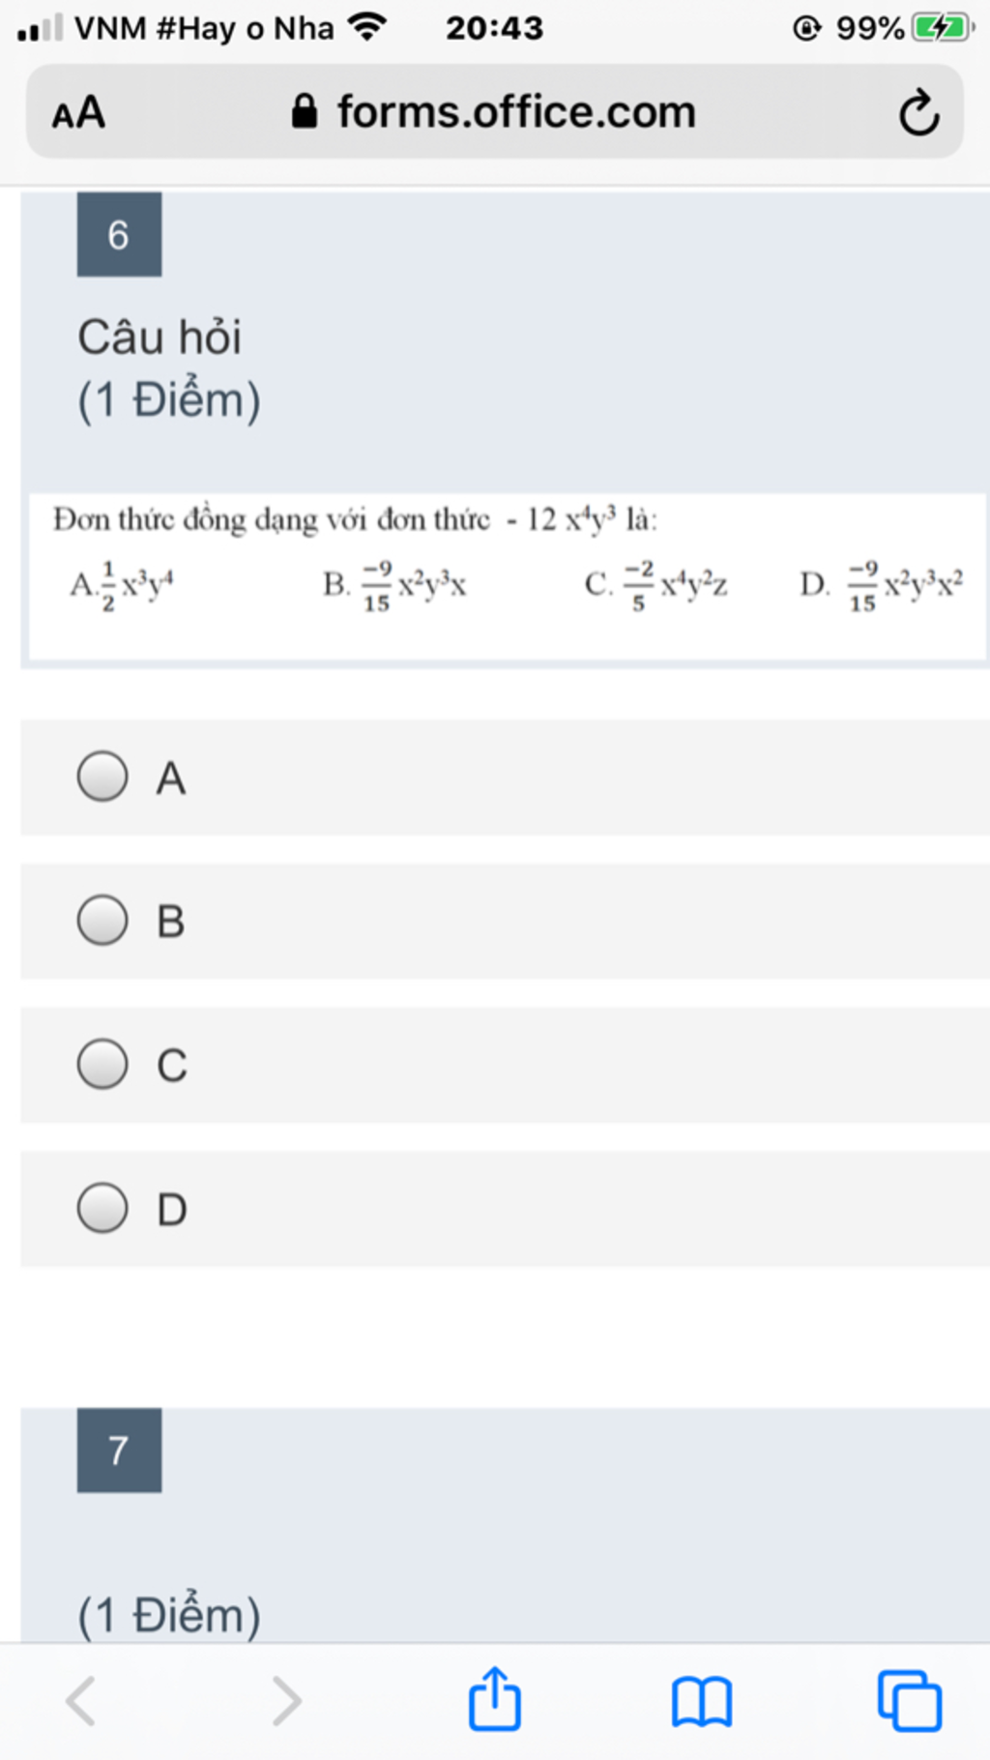Open the AA reader text size menu
This screenshot has height=1760, width=990.
pyautogui.click(x=78, y=113)
